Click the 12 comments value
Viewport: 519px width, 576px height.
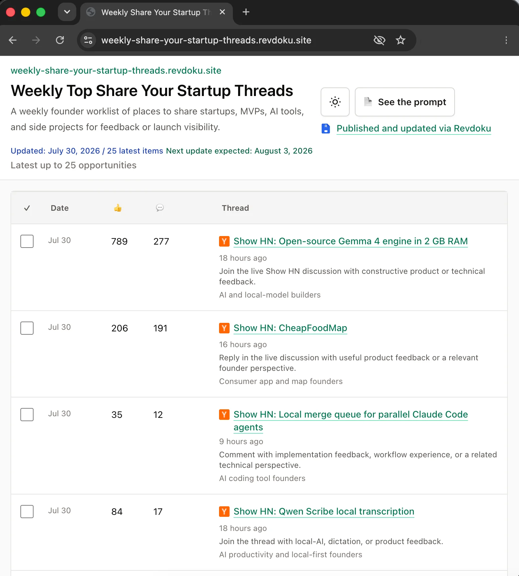(x=158, y=415)
